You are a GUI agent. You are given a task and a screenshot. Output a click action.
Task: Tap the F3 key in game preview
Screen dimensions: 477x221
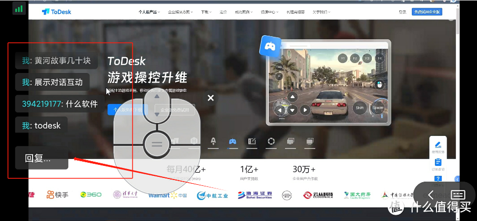367,58
